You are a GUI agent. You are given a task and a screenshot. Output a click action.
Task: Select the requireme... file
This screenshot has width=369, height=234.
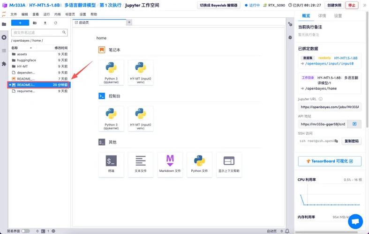coord(39,91)
